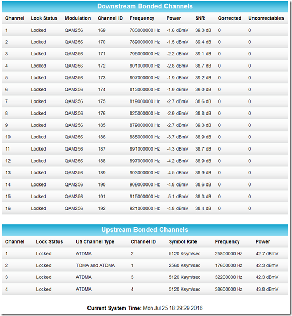The height and width of the screenshot is (316, 292).
Task: Click the Corrected column header
Action: [229, 18]
